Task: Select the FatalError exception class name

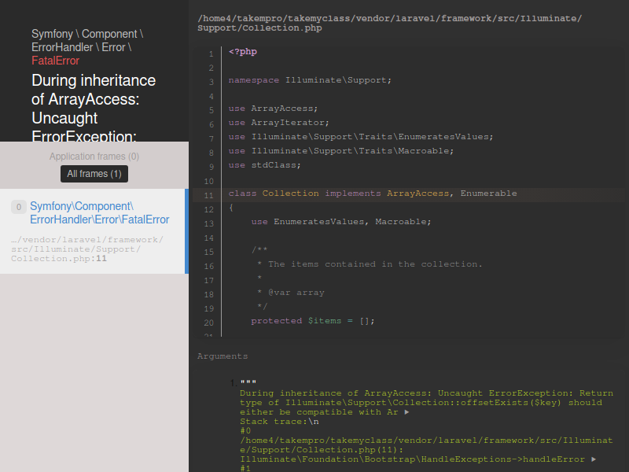Action: coord(55,61)
